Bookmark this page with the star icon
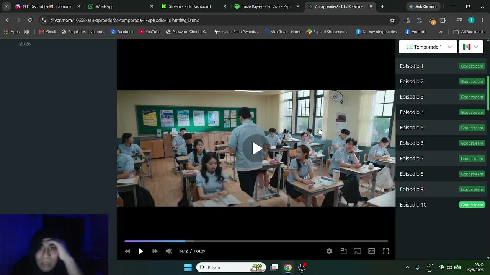The width and height of the screenshot is (490, 275). pyautogui.click(x=392, y=20)
